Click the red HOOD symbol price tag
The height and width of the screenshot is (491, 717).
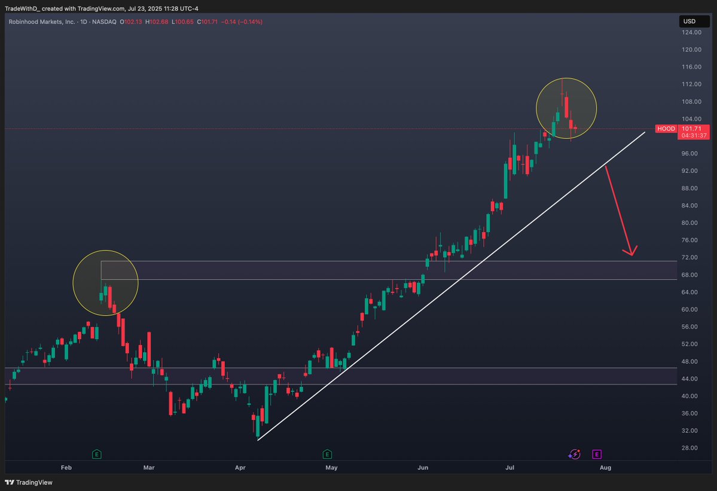[x=666, y=129]
